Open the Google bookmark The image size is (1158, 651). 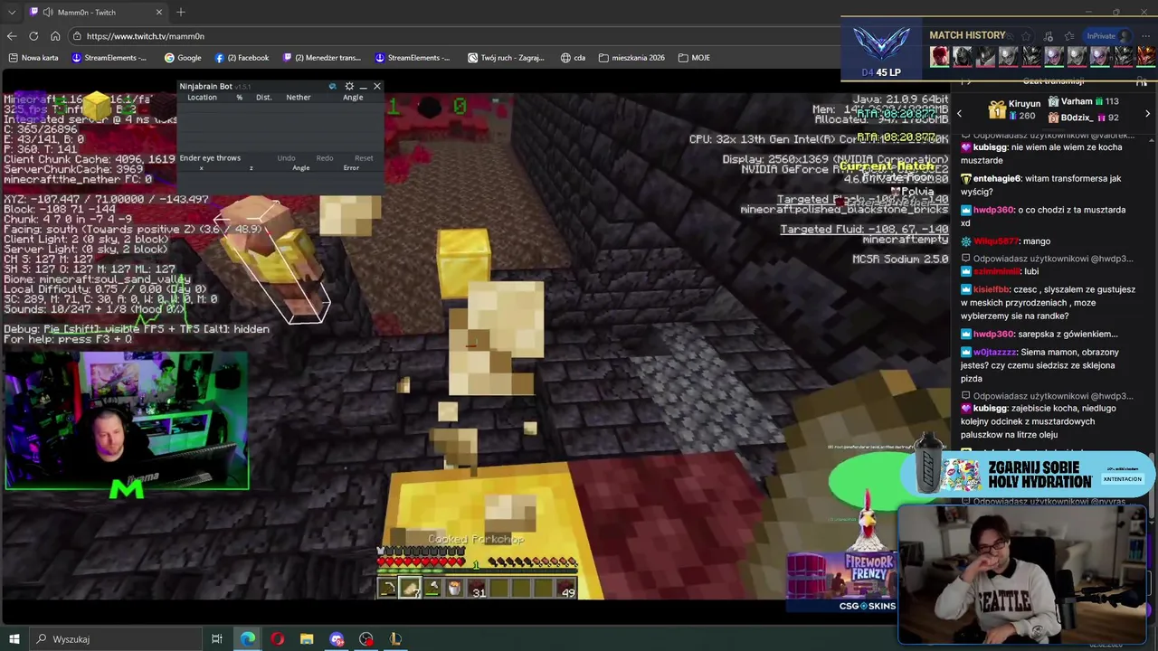click(x=183, y=58)
